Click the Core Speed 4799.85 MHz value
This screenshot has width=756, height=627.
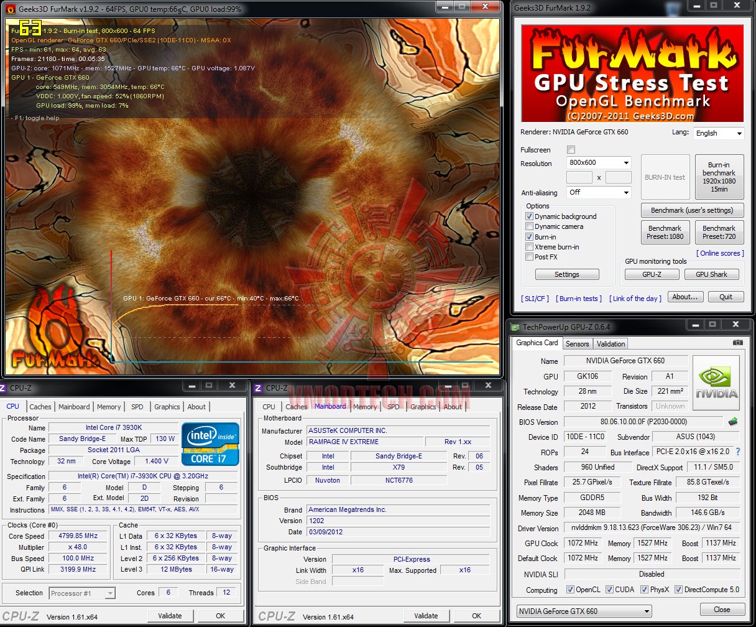click(79, 536)
